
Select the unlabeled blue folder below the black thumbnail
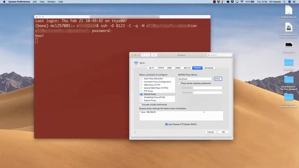289,63
